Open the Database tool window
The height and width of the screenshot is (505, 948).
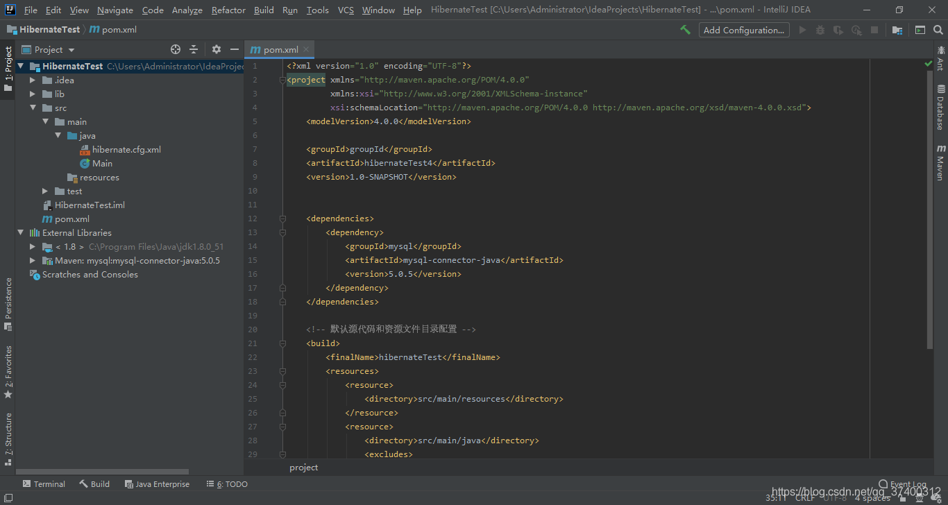(940, 106)
